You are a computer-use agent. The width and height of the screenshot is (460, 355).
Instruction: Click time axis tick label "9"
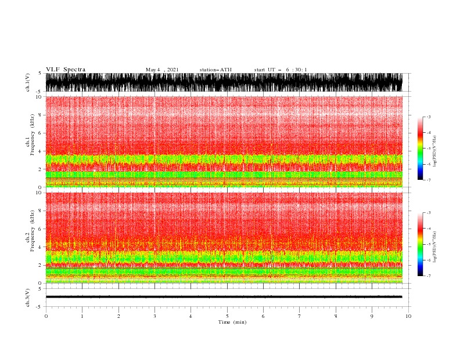pyautogui.click(x=372, y=316)
